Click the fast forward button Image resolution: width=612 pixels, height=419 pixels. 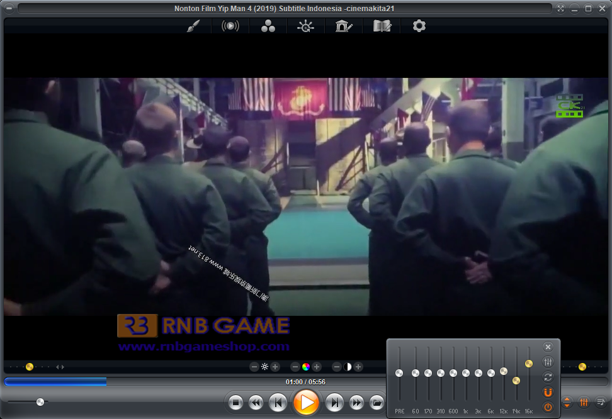pyautogui.click(x=356, y=403)
